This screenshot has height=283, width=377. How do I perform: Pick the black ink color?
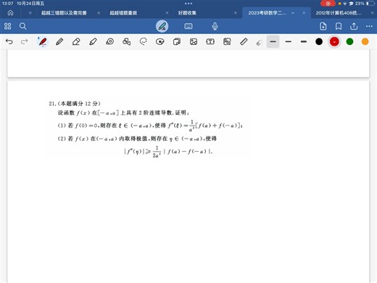click(x=319, y=41)
